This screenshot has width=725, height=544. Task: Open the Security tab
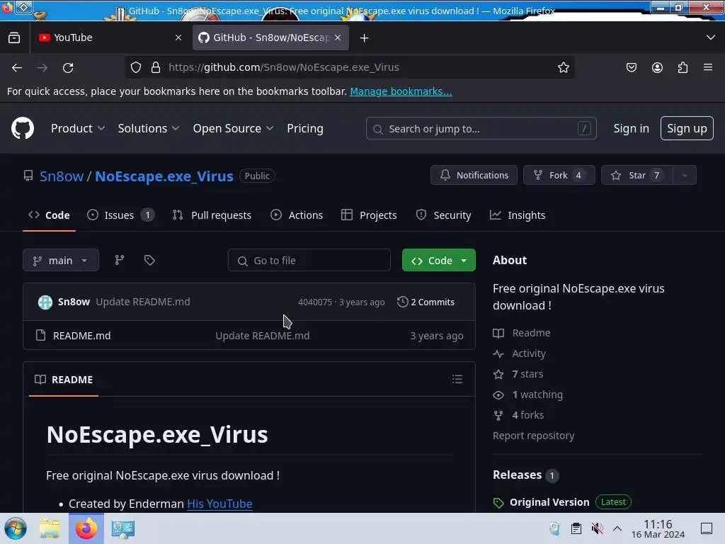tap(443, 215)
